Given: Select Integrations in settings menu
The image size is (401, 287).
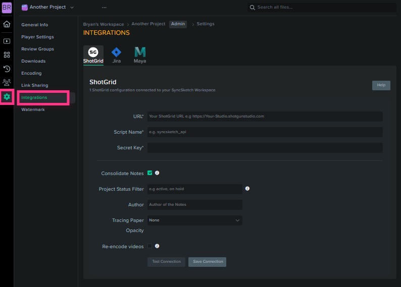Looking at the screenshot, I should [x=34, y=97].
